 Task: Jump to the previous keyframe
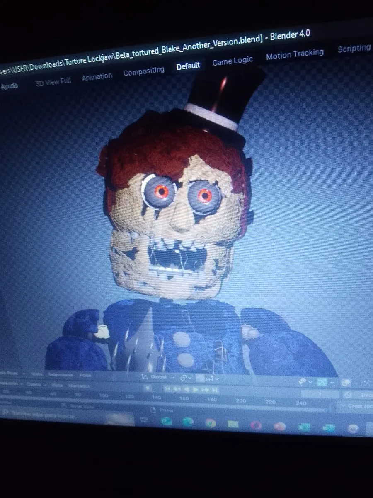(177, 389)
